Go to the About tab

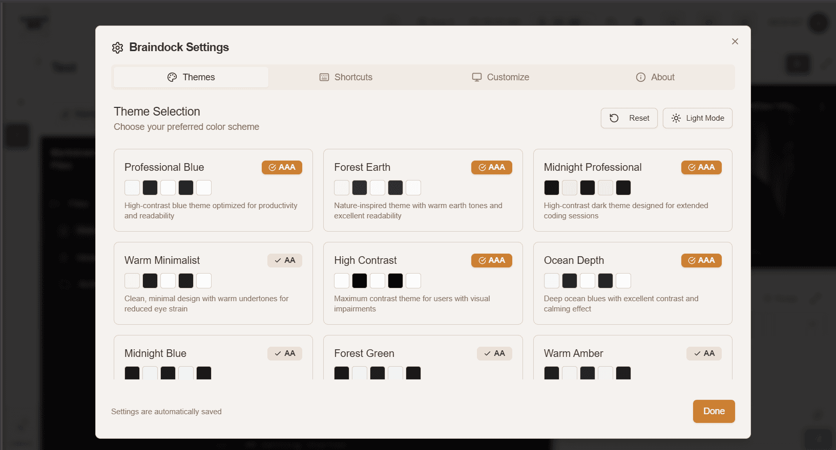pyautogui.click(x=655, y=77)
